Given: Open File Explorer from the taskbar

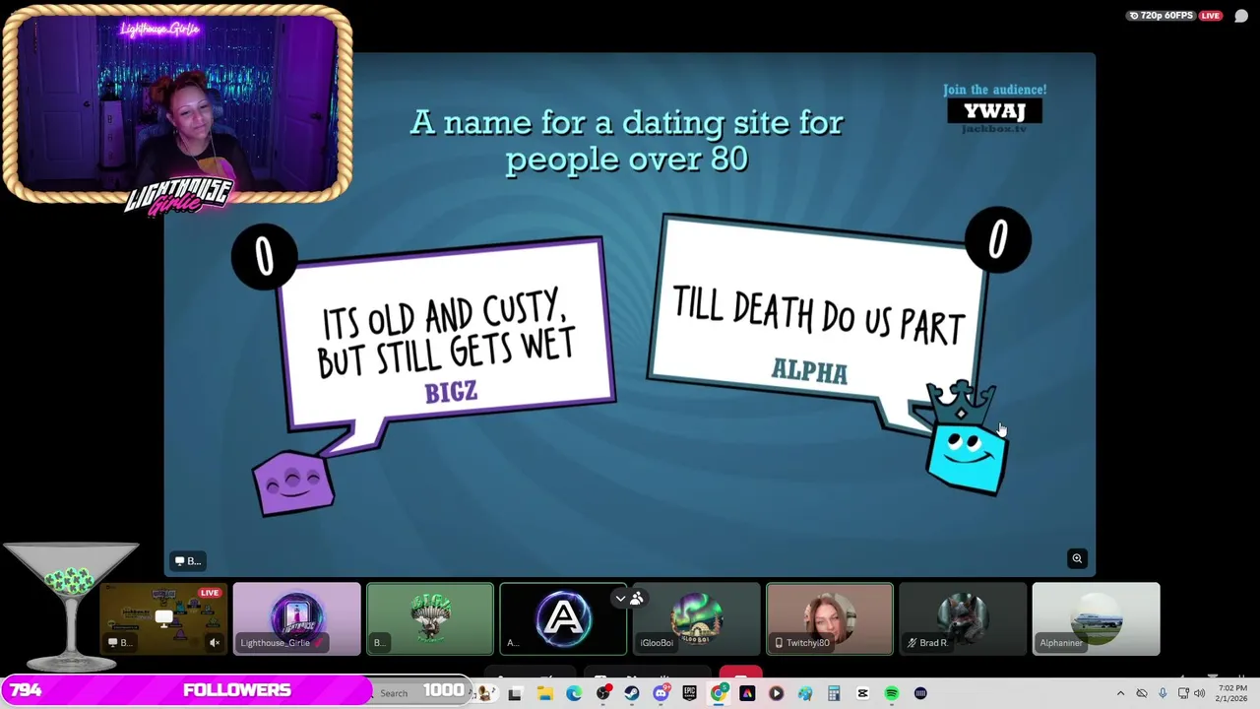Looking at the screenshot, I should coord(544,693).
